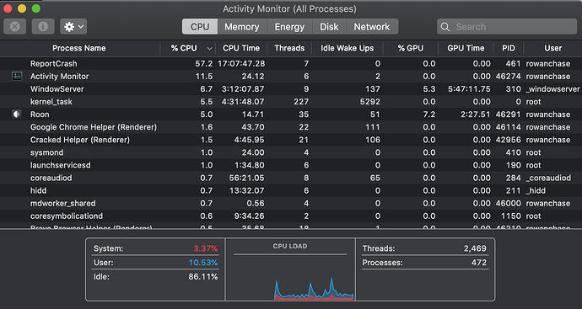Screen dimensions: 582x309
Task: Click the _coreaudiod user cell
Action: pos(548,178)
